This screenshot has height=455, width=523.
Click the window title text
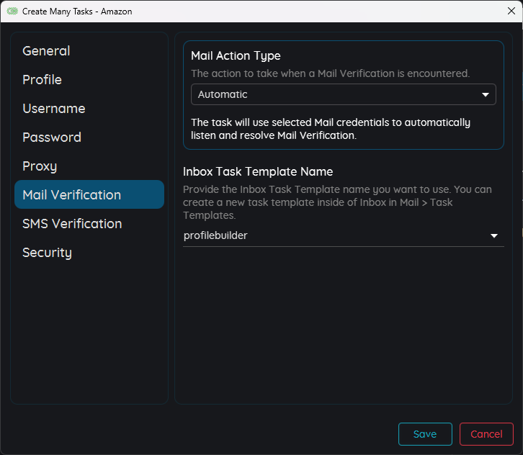77,12
